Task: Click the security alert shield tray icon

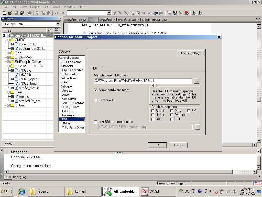Action: (216, 191)
